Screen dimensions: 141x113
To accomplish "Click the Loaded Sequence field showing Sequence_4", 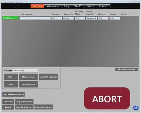I will click(x=91, y=18).
